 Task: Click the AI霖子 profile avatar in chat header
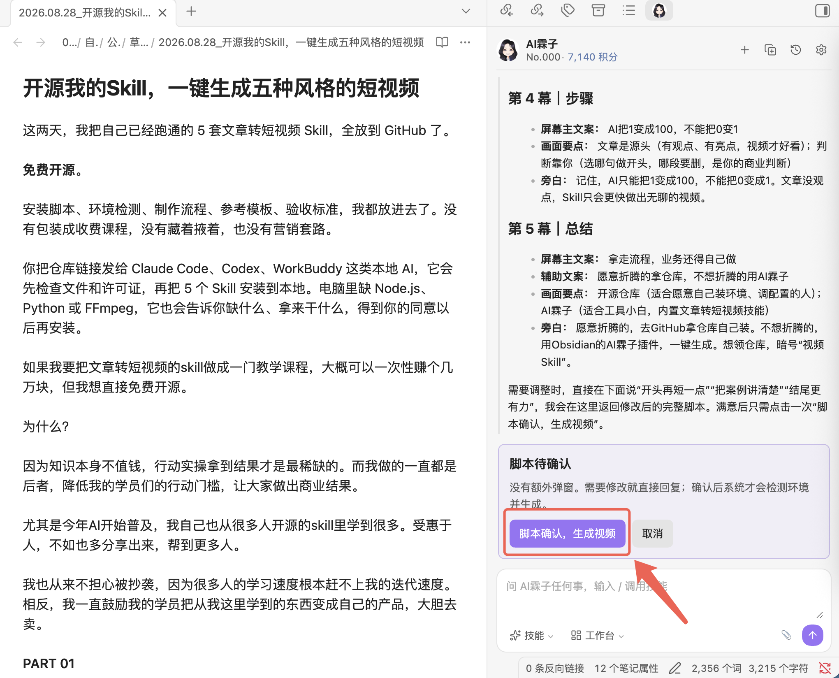(x=508, y=50)
